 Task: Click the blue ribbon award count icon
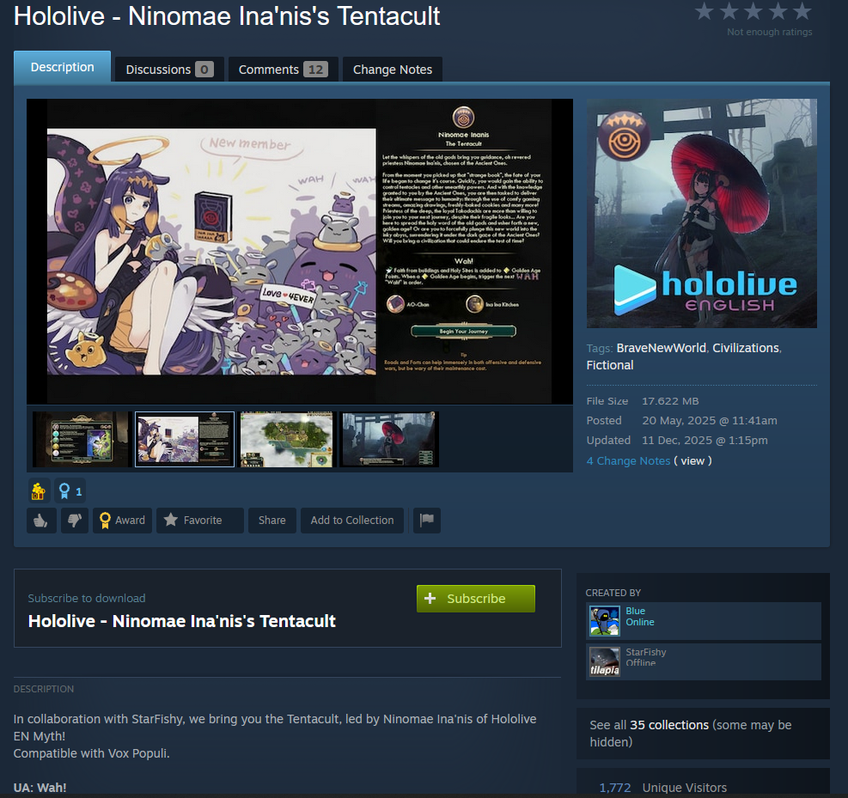tap(70, 490)
